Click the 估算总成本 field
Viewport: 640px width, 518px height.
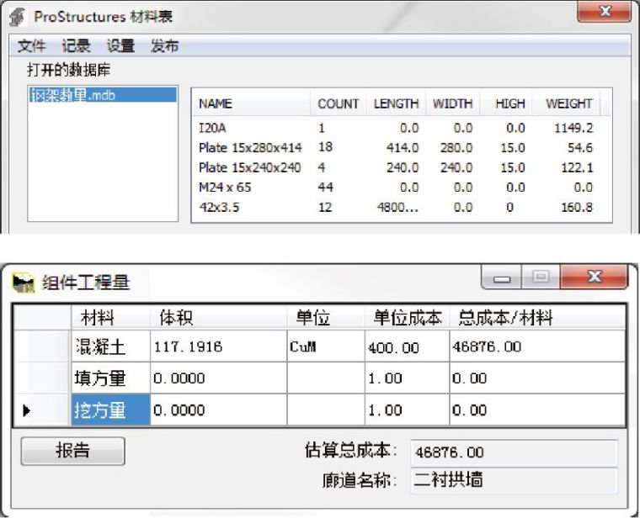[513, 452]
